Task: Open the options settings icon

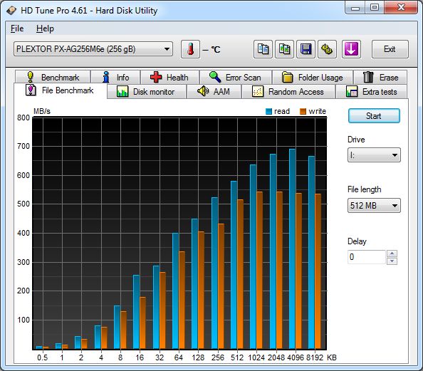Action: pyautogui.click(x=327, y=49)
